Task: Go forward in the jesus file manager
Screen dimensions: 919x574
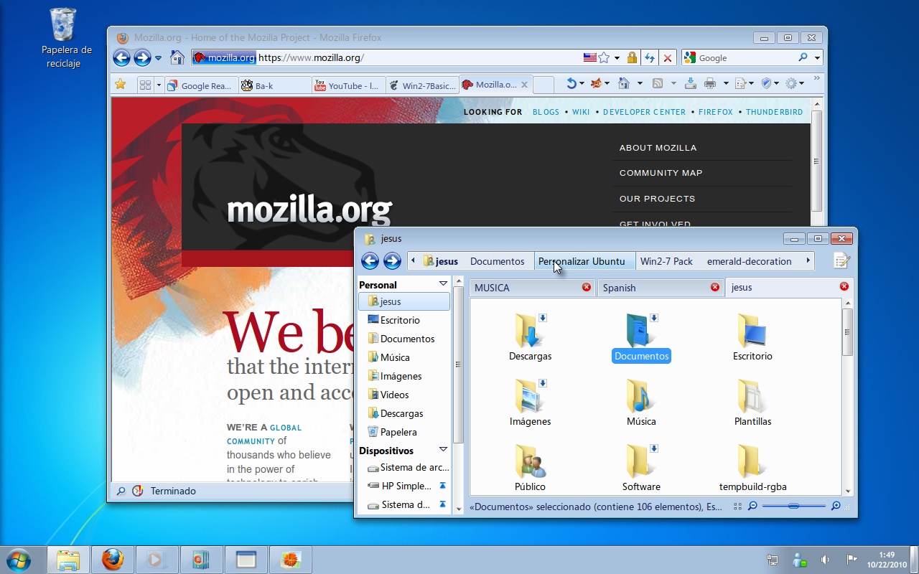Action: [392, 261]
